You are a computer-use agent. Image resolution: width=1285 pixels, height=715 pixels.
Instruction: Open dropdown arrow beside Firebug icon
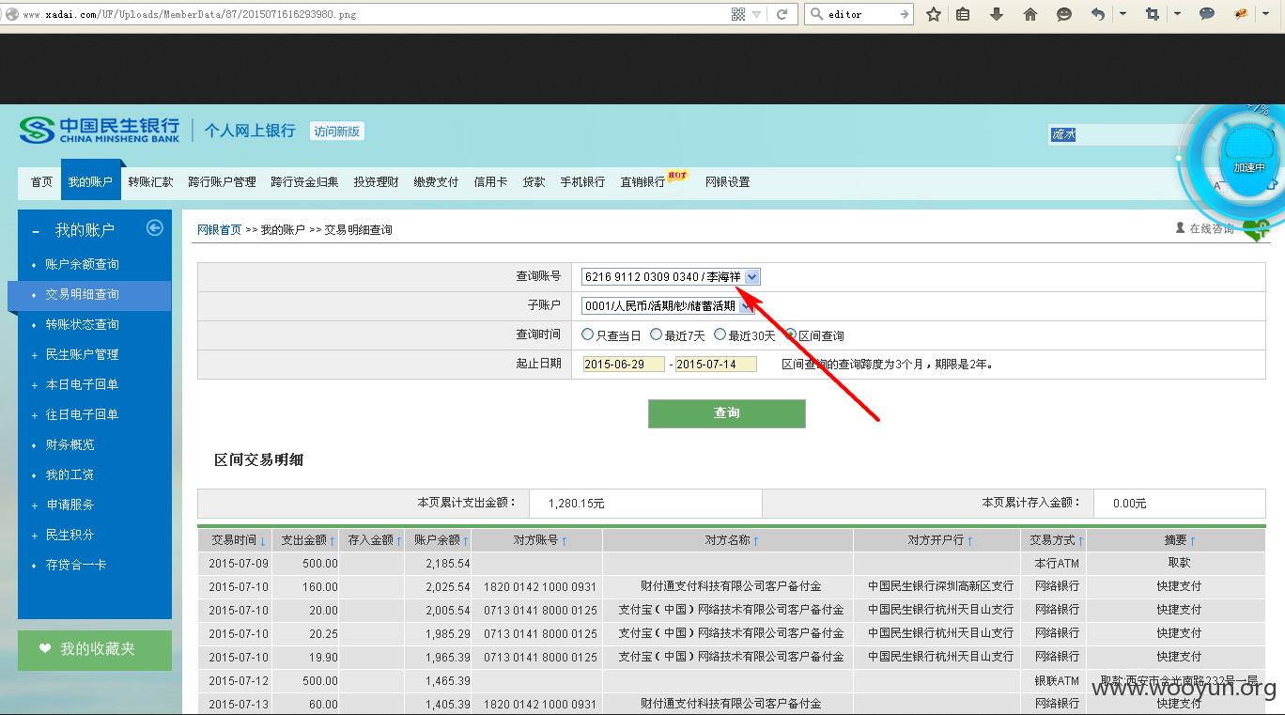coord(1266,14)
